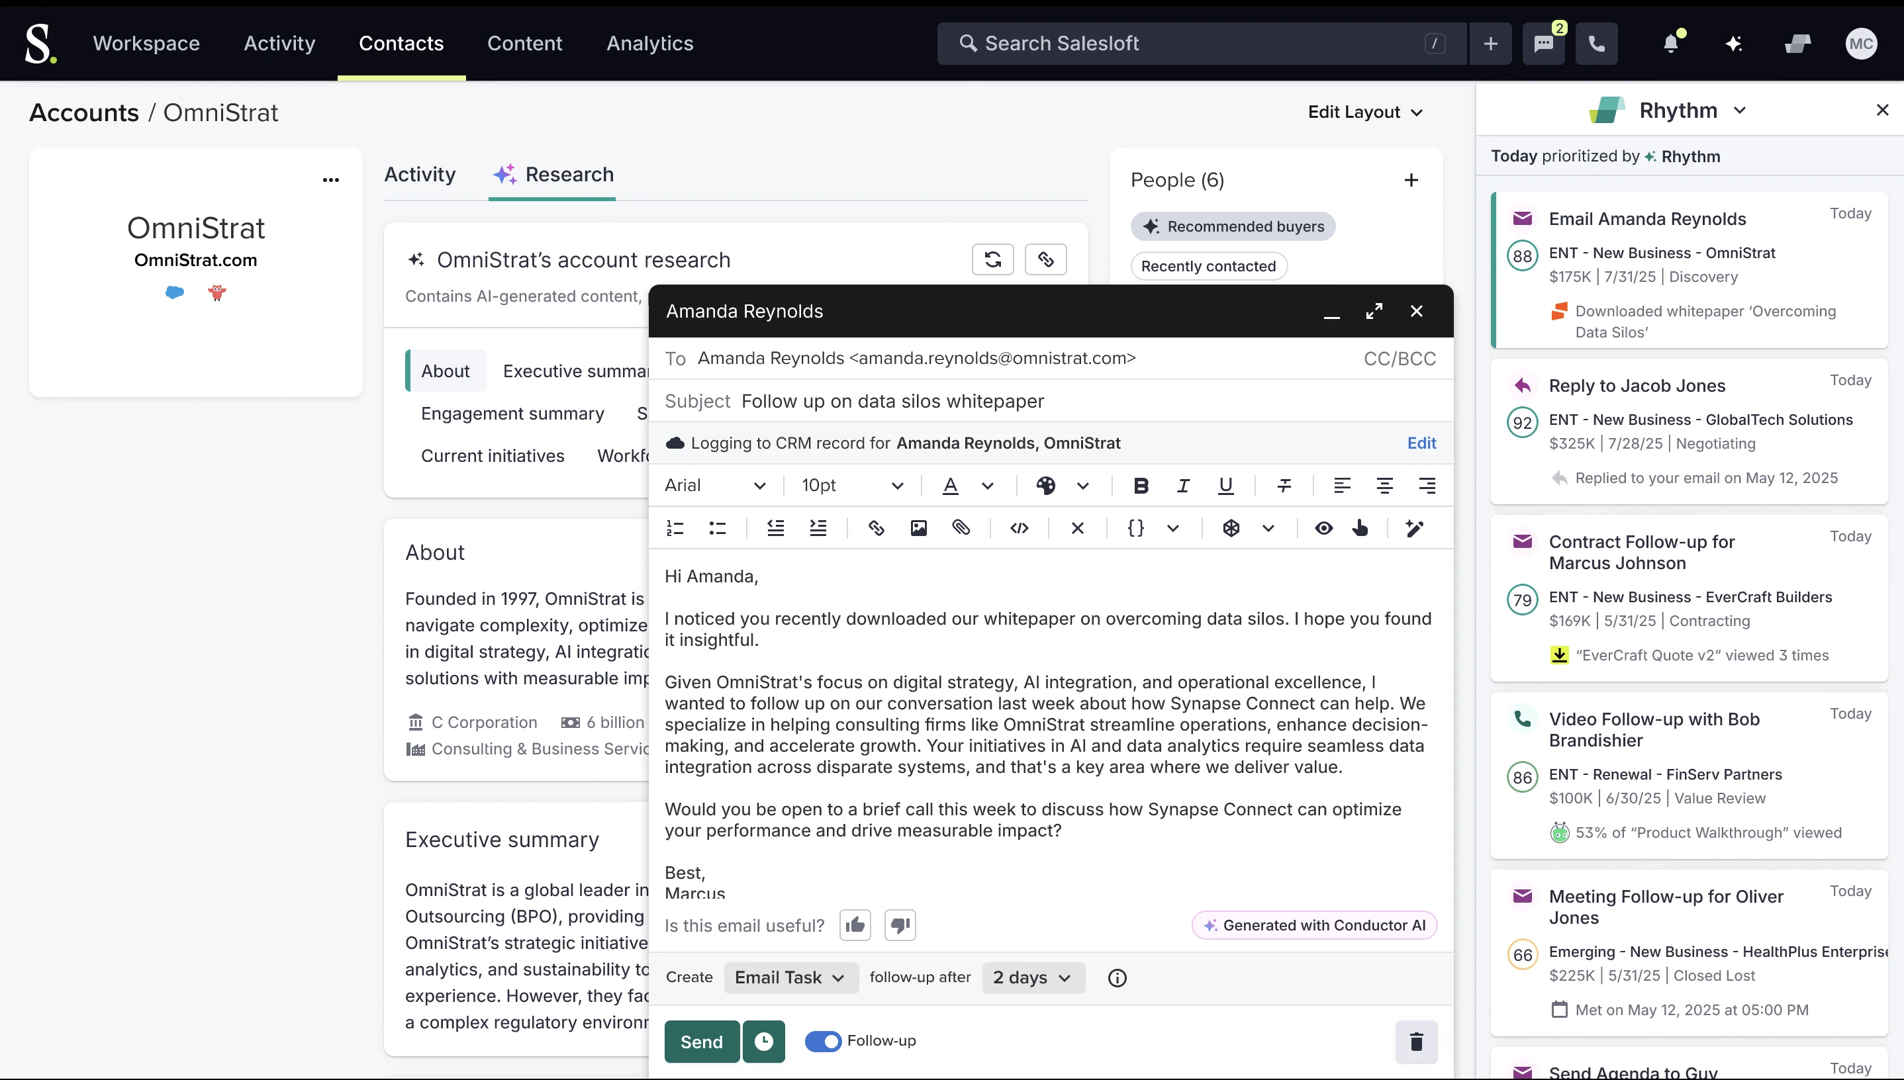Toggle email preview eye icon
The width and height of the screenshot is (1904, 1080).
coord(1323,528)
